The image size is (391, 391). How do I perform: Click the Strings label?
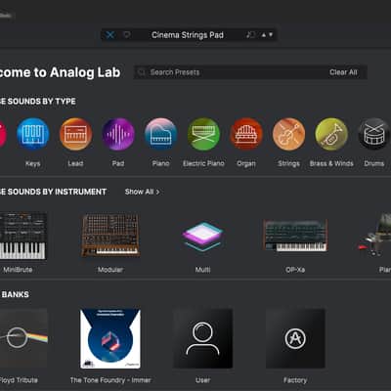[288, 163]
